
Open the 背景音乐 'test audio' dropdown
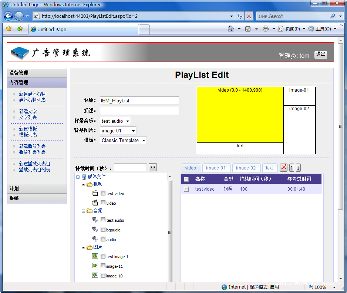tap(115, 121)
